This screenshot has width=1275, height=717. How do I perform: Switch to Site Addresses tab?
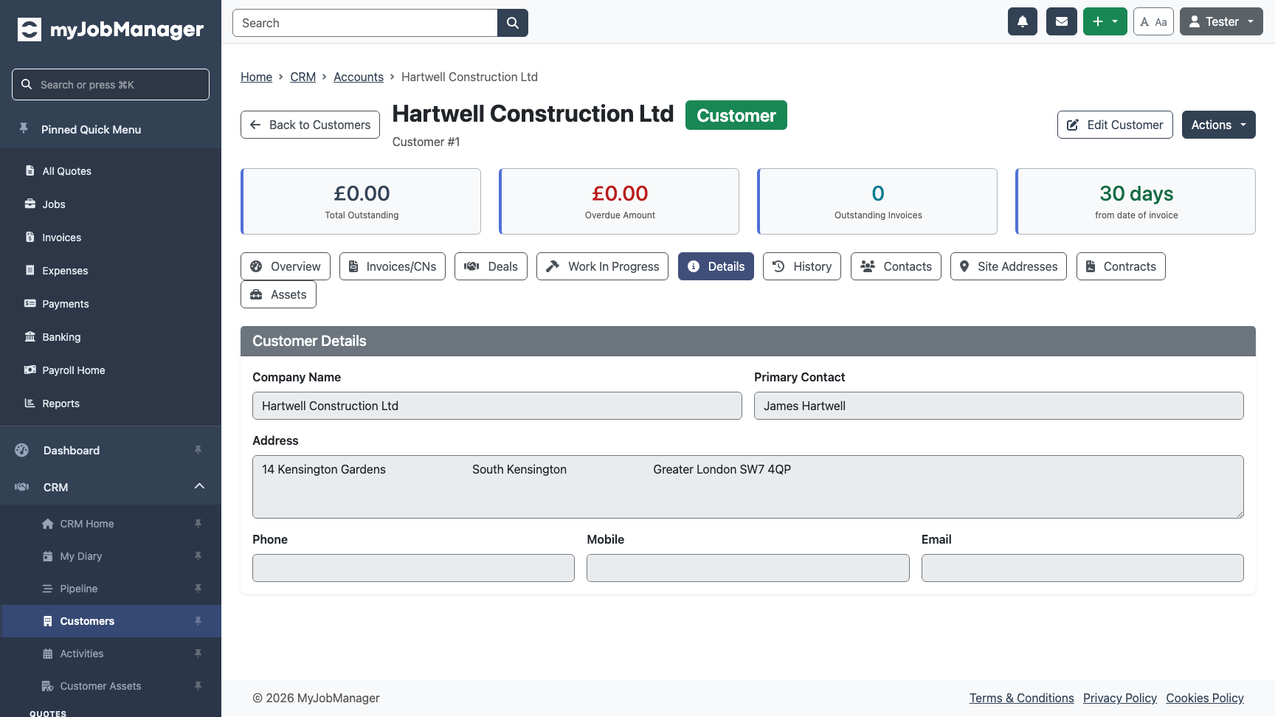coord(1009,266)
